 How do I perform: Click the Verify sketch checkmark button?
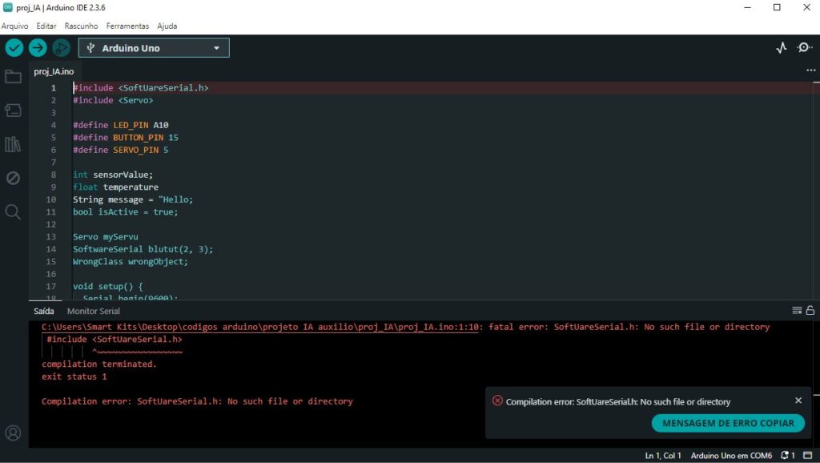point(14,48)
